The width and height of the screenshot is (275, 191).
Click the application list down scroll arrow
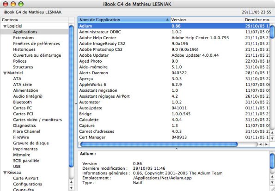point(272,138)
